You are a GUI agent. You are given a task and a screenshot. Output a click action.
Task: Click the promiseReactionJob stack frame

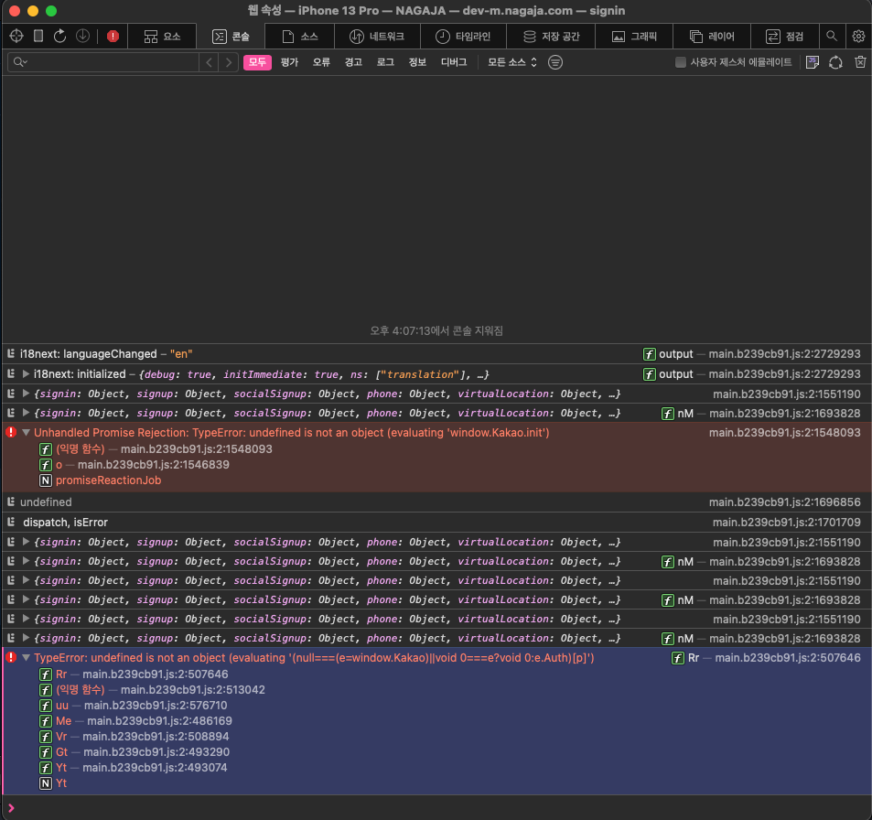(x=109, y=480)
